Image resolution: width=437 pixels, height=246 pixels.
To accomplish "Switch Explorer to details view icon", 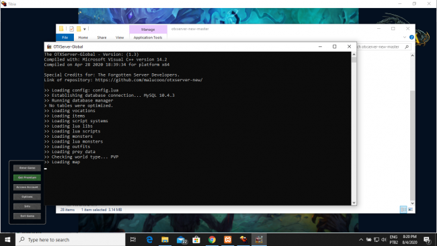I will pos(403,209).
